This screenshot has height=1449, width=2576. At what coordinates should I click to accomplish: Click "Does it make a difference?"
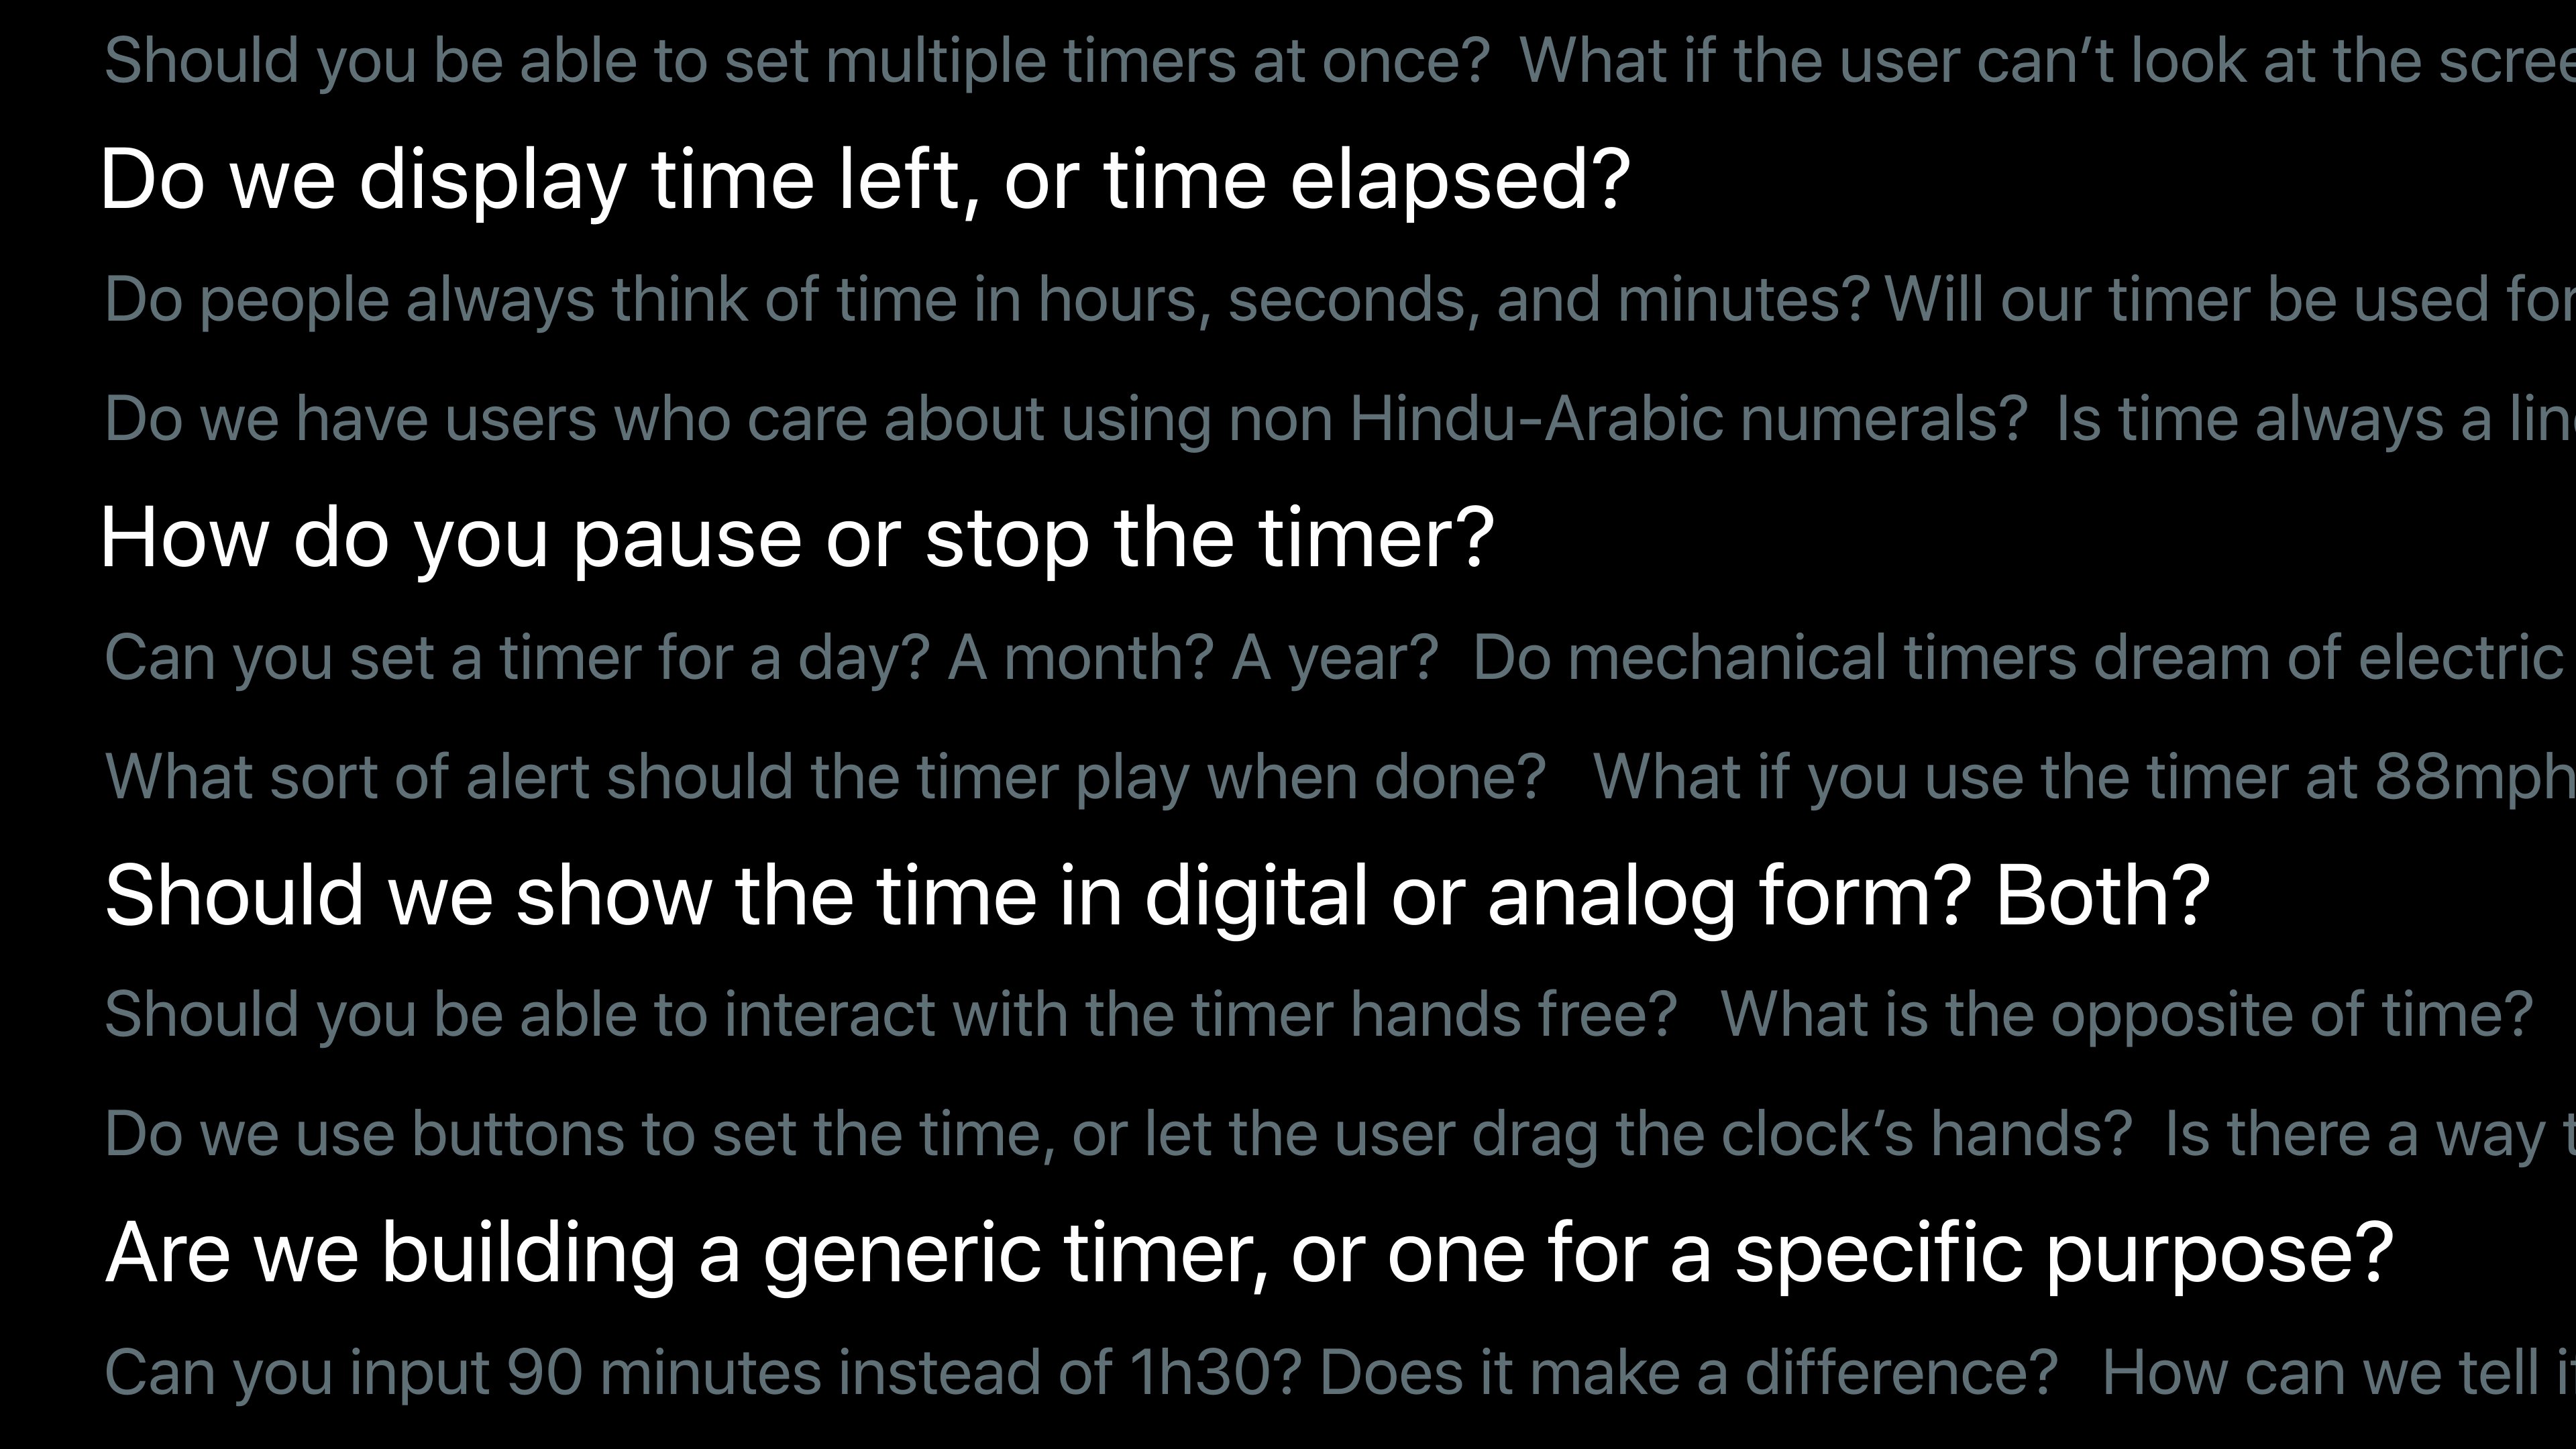pos(1688,1372)
